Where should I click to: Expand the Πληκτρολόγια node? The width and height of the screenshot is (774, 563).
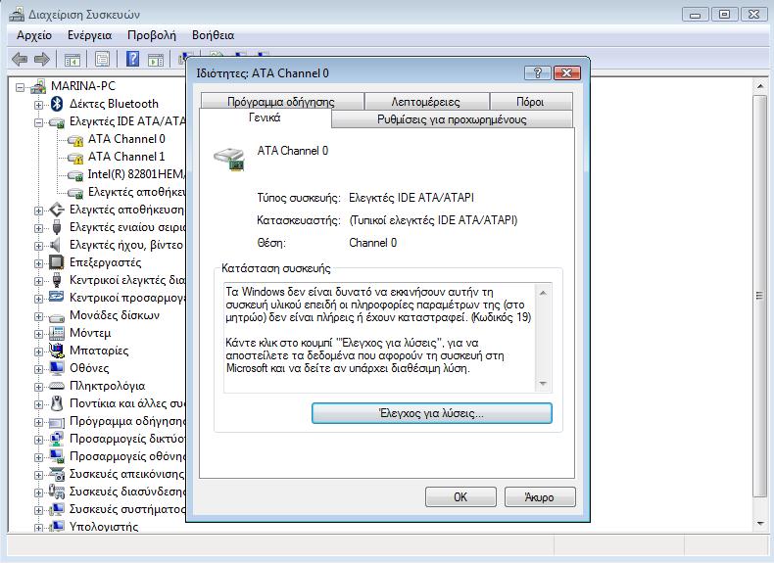point(38,387)
